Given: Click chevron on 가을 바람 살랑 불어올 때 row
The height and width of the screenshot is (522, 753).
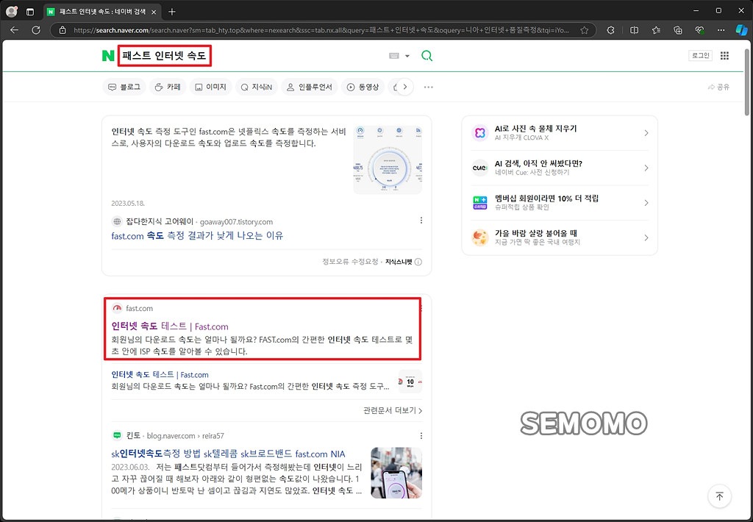Looking at the screenshot, I should (646, 237).
